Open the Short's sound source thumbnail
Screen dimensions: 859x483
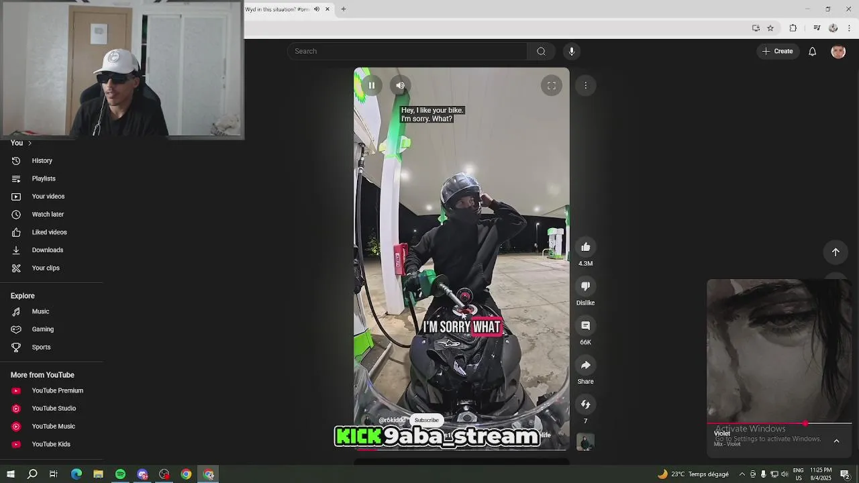[x=585, y=442]
